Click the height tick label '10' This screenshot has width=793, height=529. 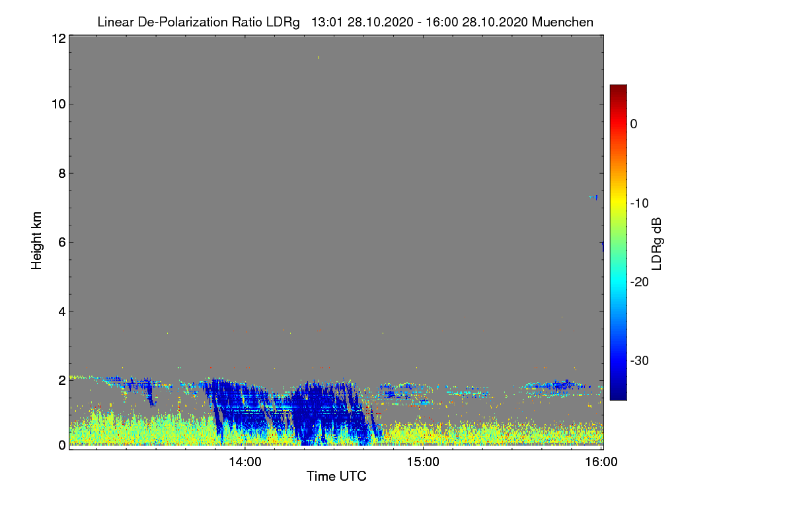coord(58,104)
